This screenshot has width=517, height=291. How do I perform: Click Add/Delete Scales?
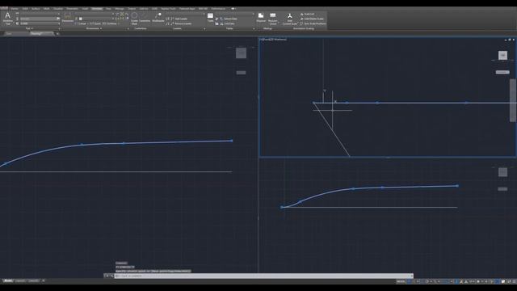312,19
